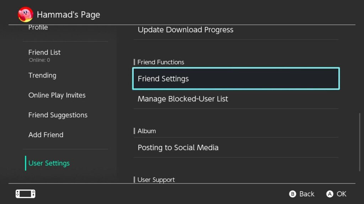Check Update Download Progress

pos(186,30)
